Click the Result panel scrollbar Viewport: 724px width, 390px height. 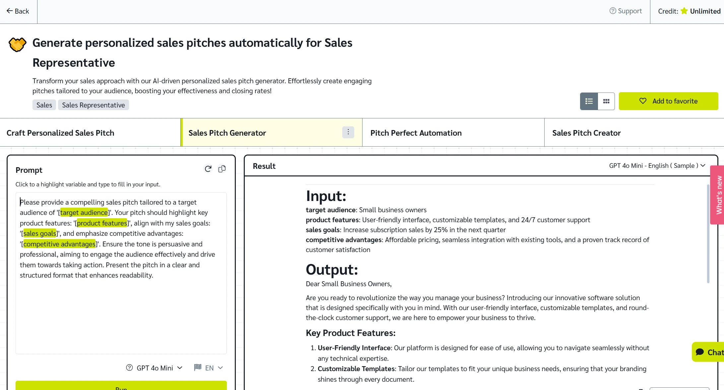click(708, 234)
